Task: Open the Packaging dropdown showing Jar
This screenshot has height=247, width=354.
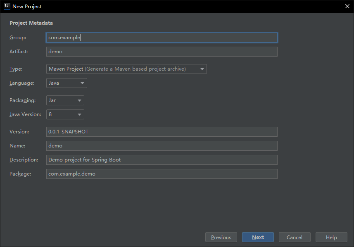Action: [65, 100]
